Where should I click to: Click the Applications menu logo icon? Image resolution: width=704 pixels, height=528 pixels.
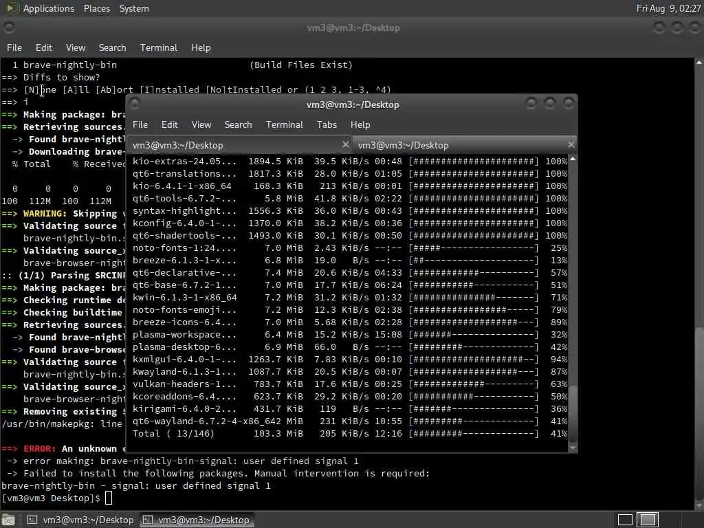(x=12, y=8)
